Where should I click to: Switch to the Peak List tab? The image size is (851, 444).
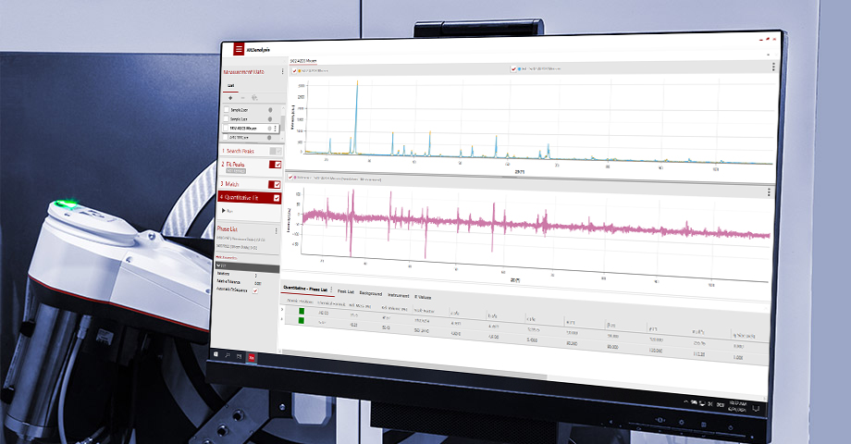click(x=344, y=290)
